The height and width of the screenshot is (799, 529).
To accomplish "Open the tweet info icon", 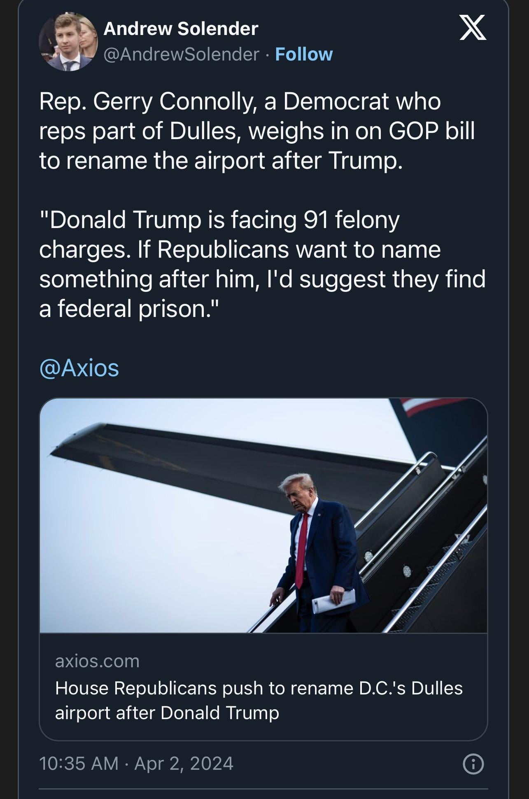I will pyautogui.click(x=473, y=764).
